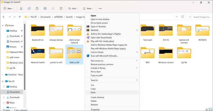Choose Properties in the context menu
The height and width of the screenshot is (111, 213).
pos(112,109)
